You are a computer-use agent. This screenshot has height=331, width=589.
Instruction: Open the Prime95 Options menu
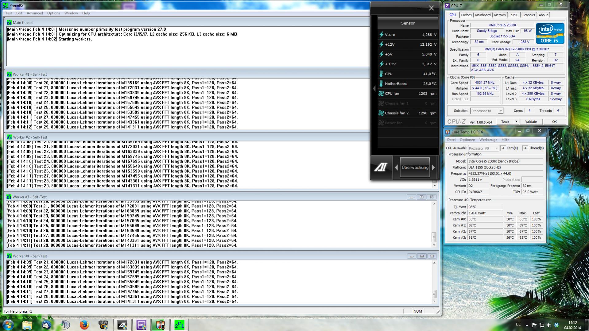point(54,13)
